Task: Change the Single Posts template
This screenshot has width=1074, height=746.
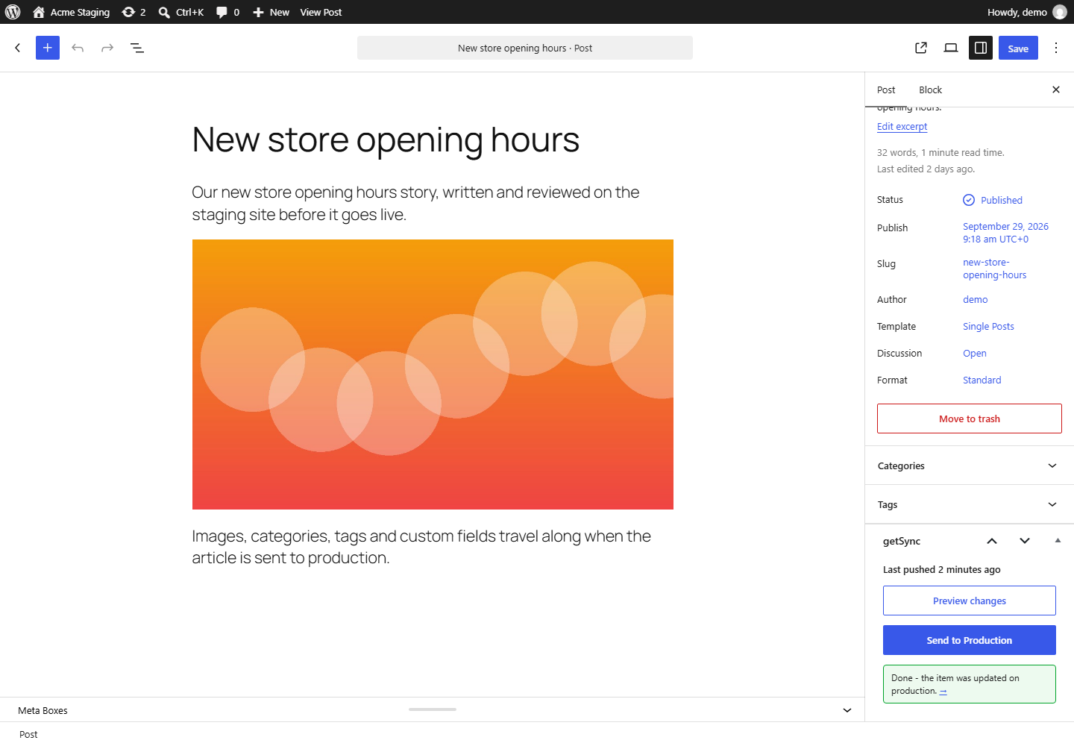Action: pos(988,327)
